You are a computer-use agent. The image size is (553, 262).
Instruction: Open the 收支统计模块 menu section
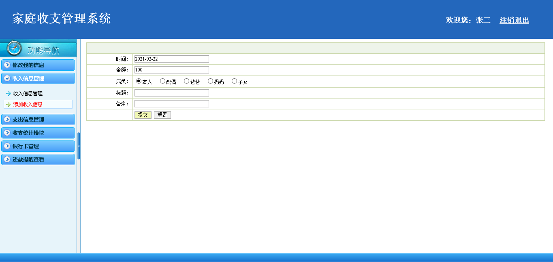38,133
